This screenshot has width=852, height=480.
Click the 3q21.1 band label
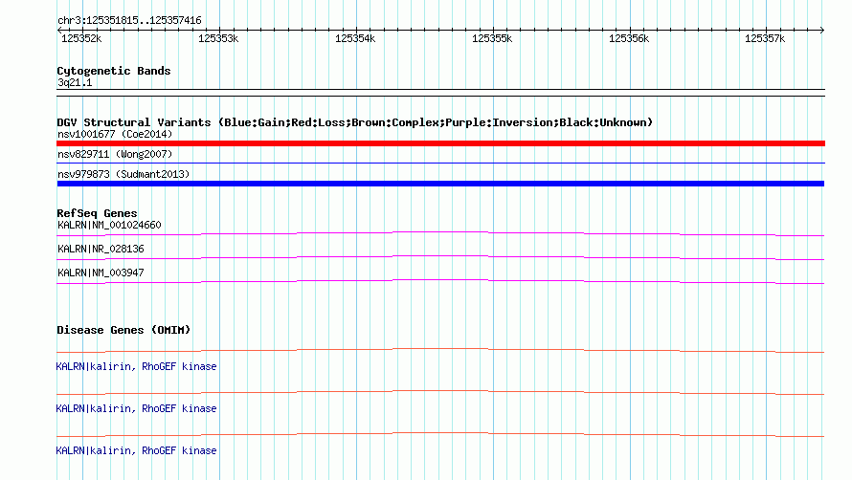tap(75, 82)
